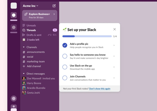Open the marketing-team channel
157x111 pixels.
point(36,62)
